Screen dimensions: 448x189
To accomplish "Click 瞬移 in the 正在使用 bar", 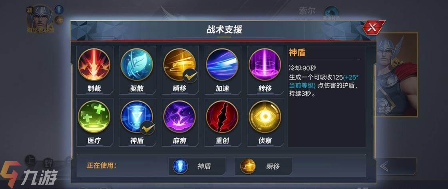I will tap(263, 166).
